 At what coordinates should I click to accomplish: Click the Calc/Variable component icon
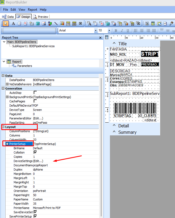point(38,23)
